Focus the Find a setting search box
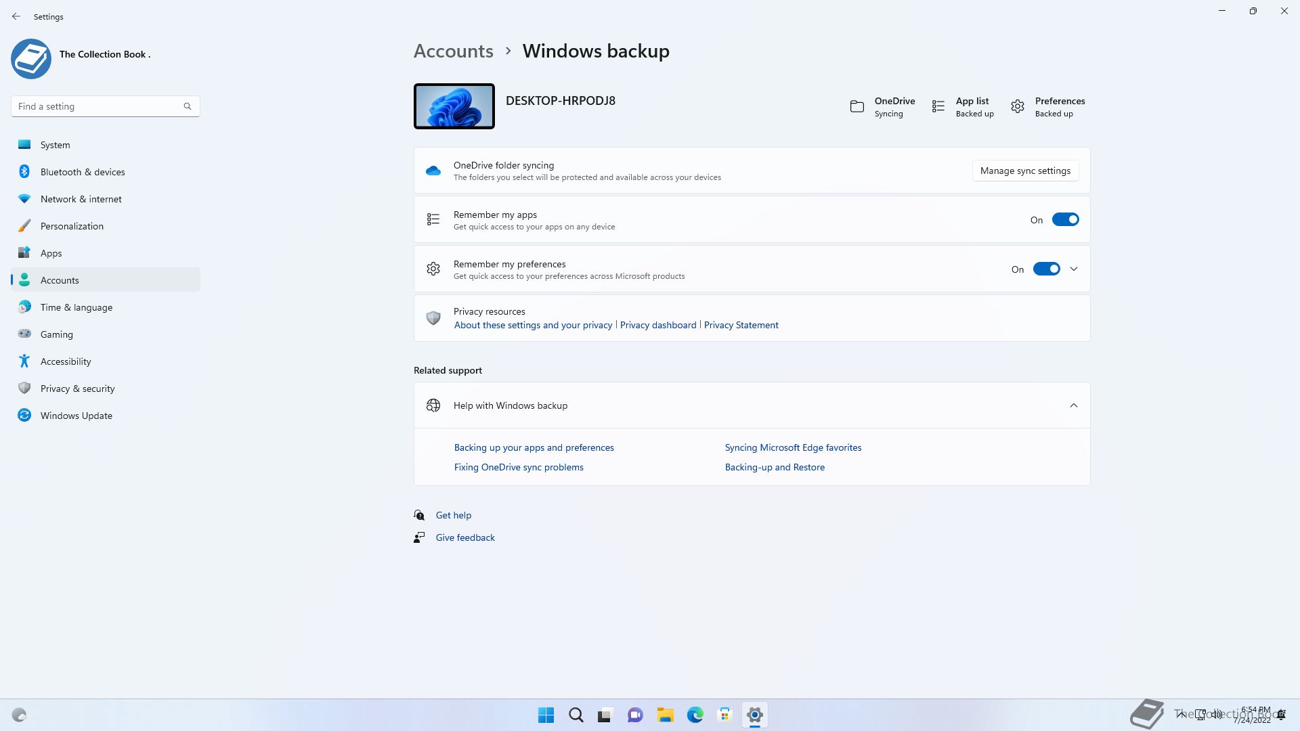 tap(106, 106)
